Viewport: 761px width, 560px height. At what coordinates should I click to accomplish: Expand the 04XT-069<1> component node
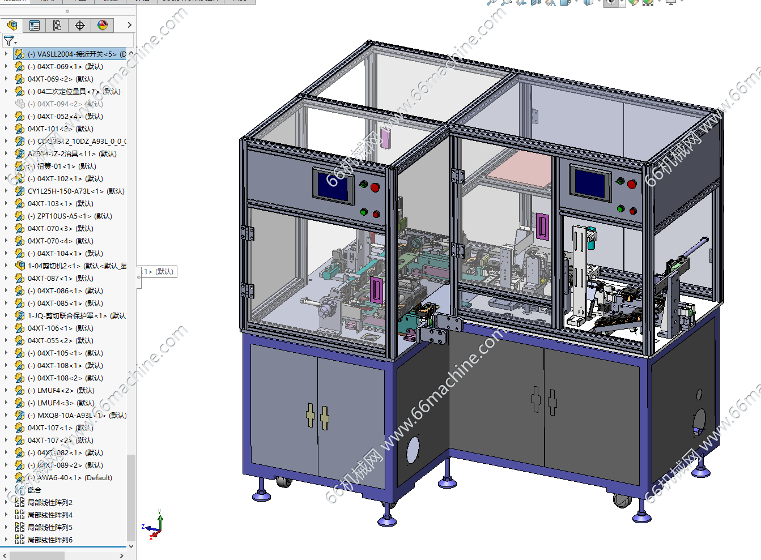(x=6, y=66)
